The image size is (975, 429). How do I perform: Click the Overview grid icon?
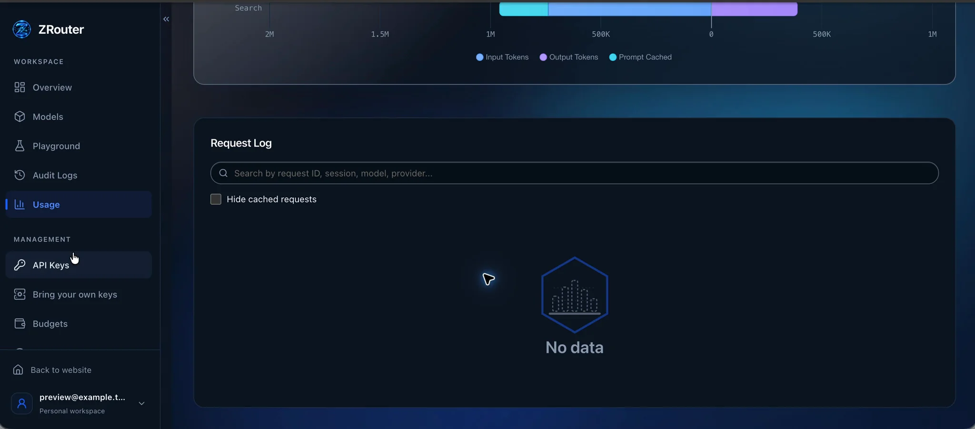[20, 88]
